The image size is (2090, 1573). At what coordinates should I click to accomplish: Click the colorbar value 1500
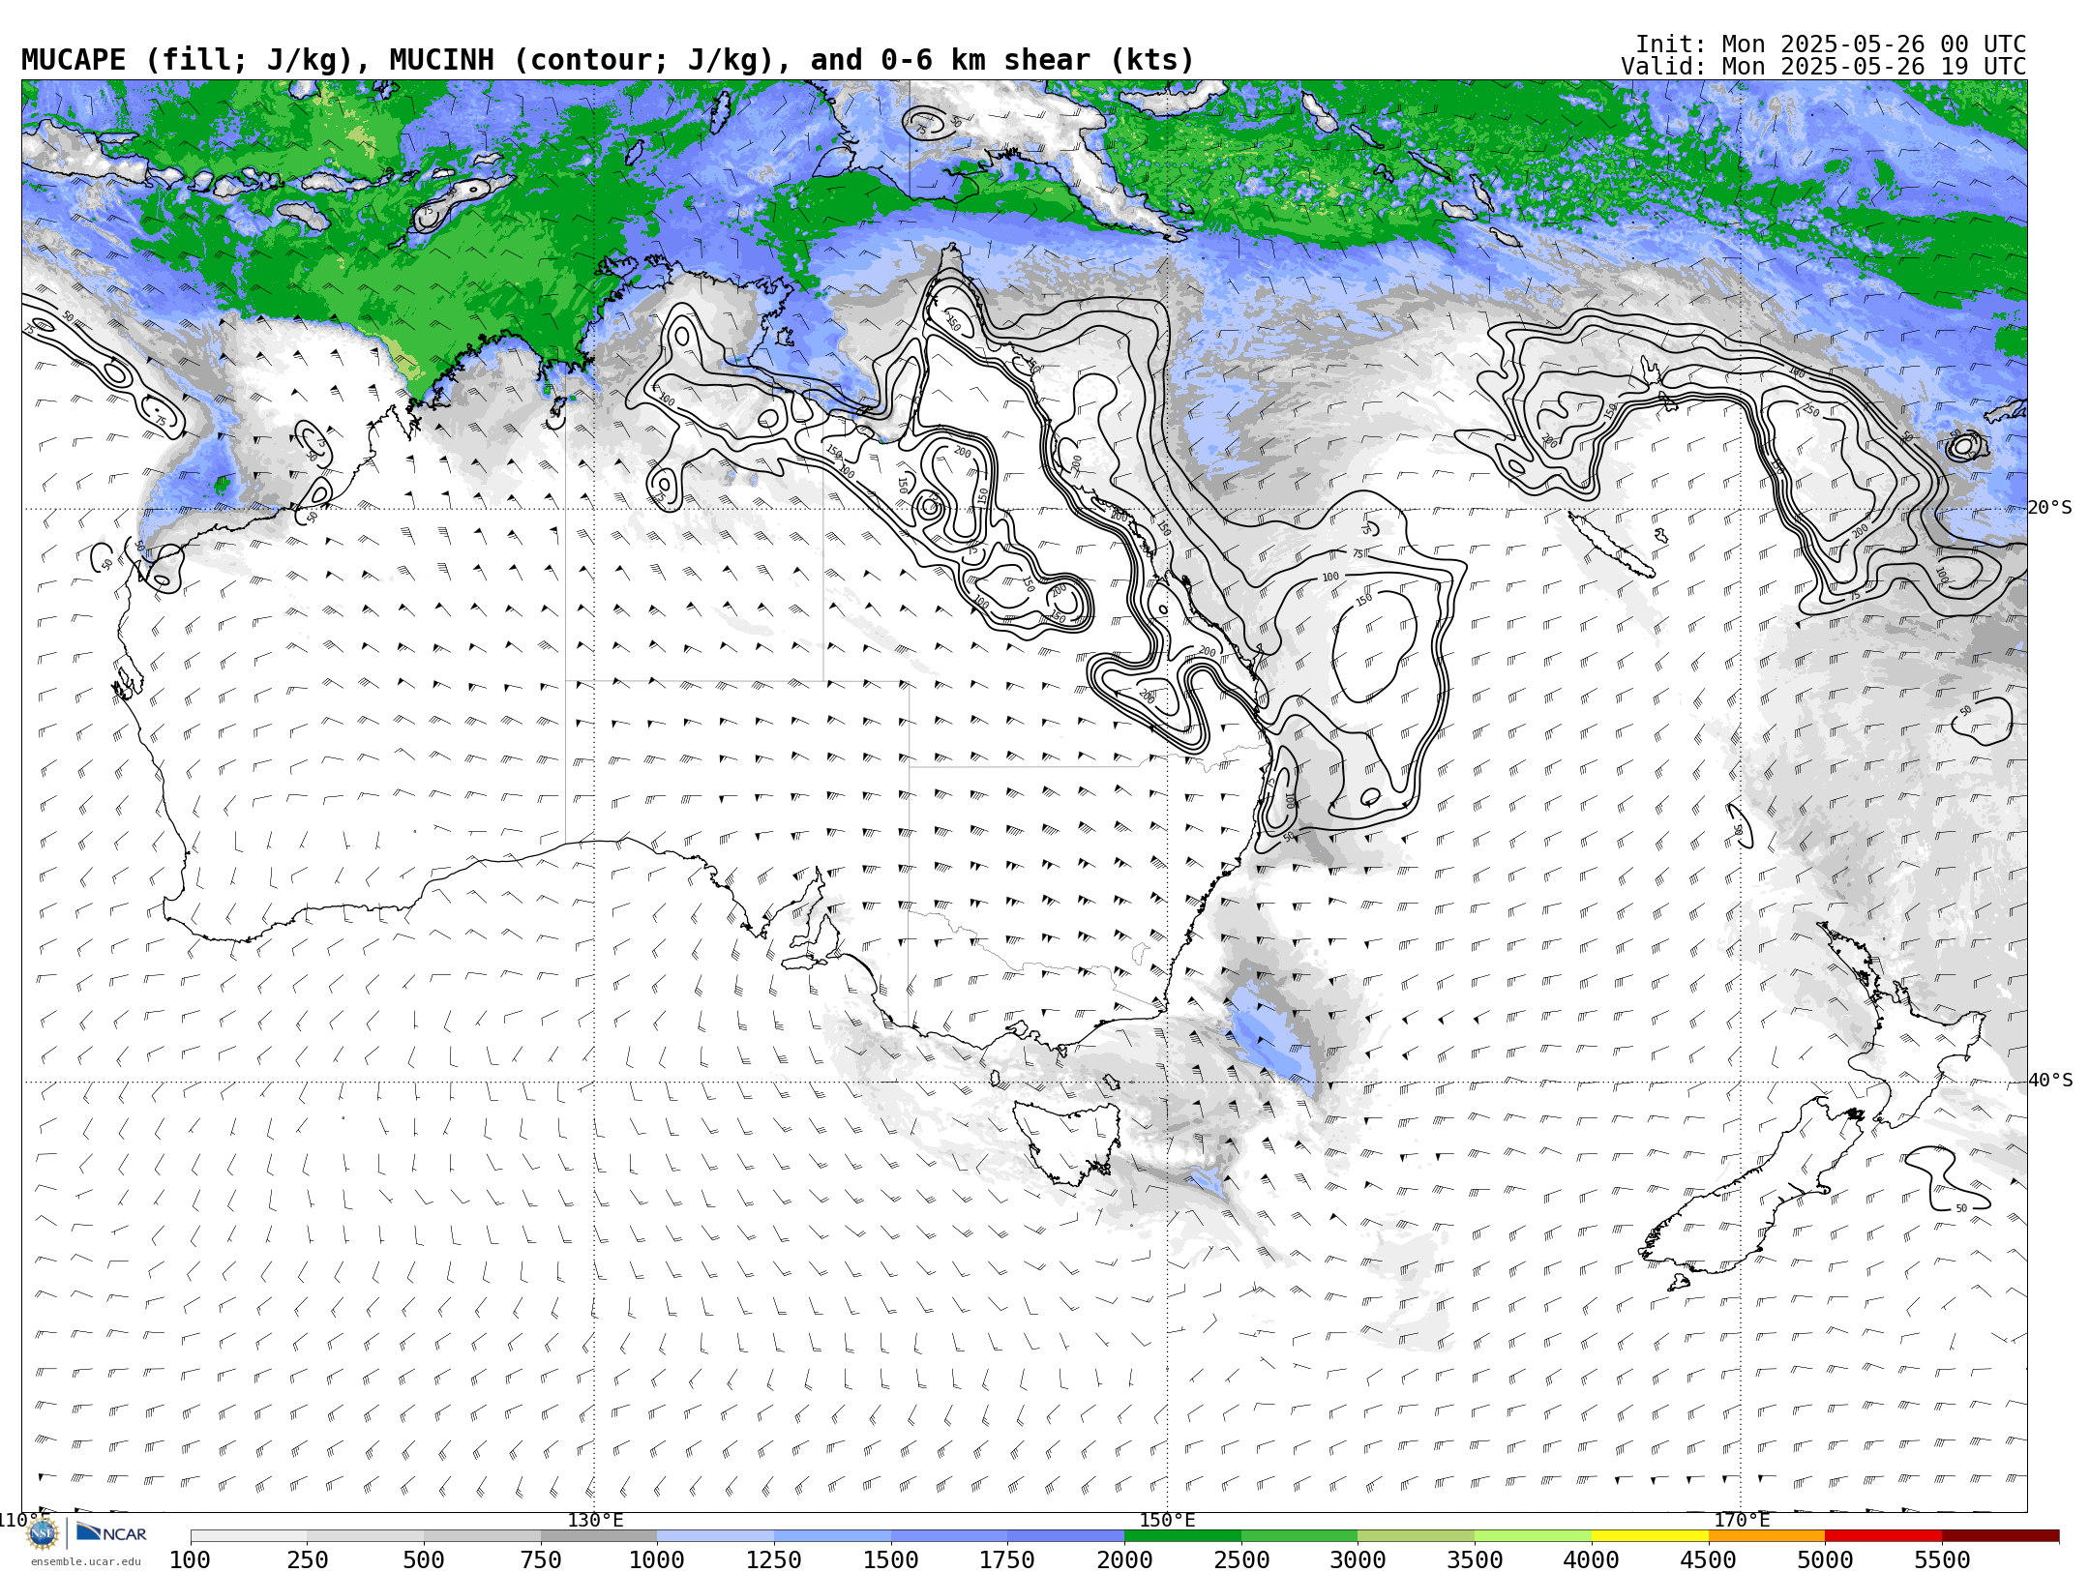coord(891,1560)
